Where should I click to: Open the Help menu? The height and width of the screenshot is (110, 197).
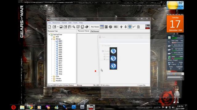(x=81, y=23)
